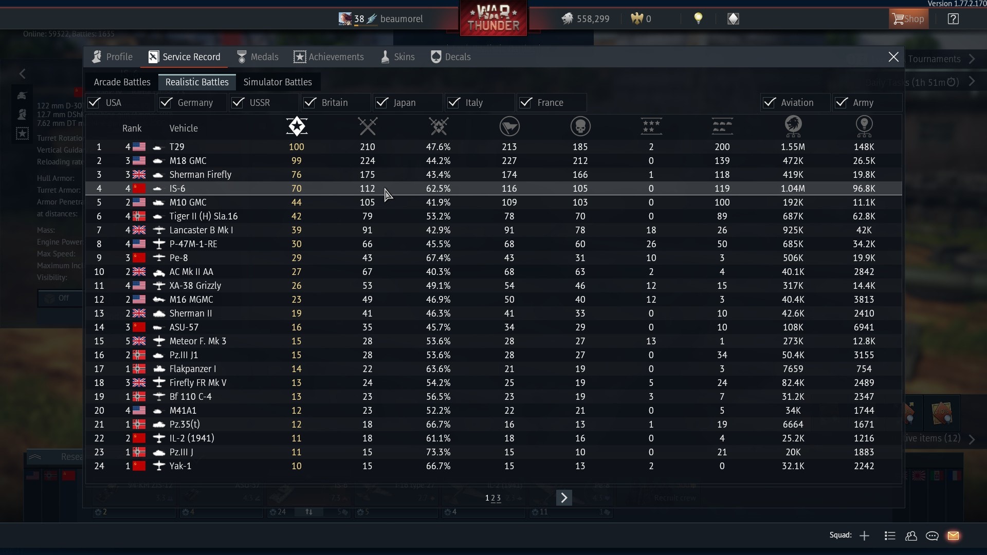The height and width of the screenshot is (555, 987).
Task: Sort by the battles star column icon
Action: (297, 126)
